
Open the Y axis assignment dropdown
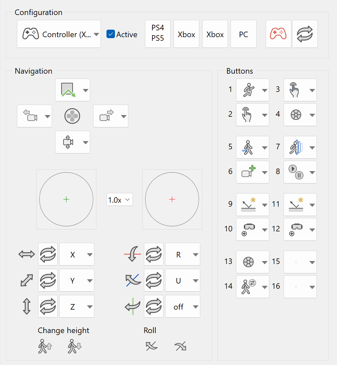(77, 280)
